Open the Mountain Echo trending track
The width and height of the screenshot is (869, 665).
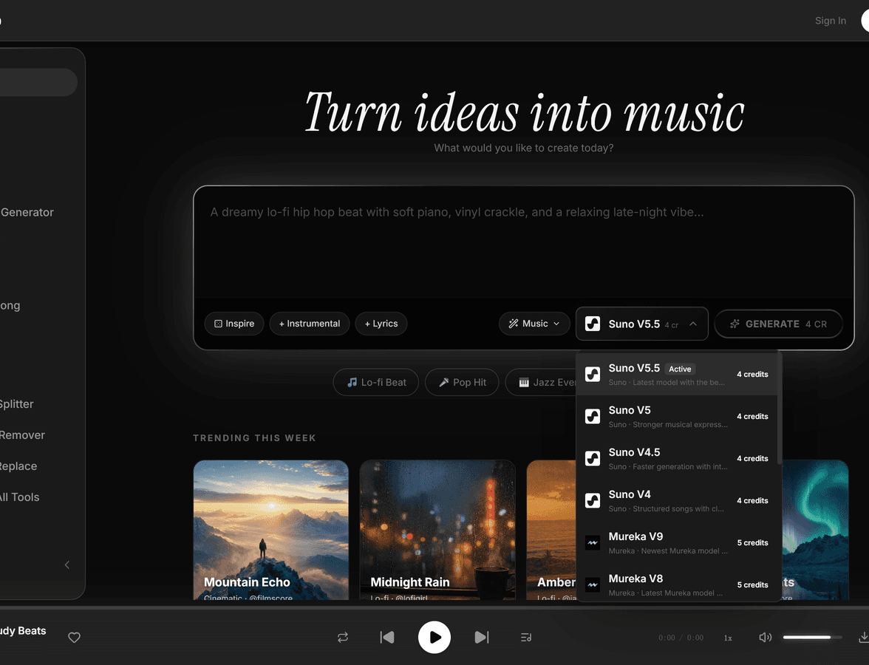[271, 530]
